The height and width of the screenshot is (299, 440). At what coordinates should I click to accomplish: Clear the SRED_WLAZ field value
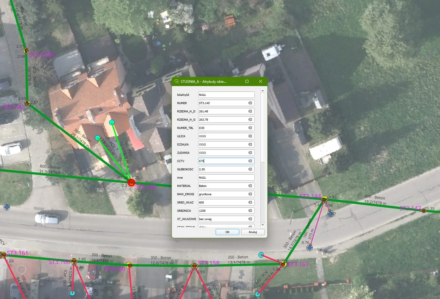point(250,203)
